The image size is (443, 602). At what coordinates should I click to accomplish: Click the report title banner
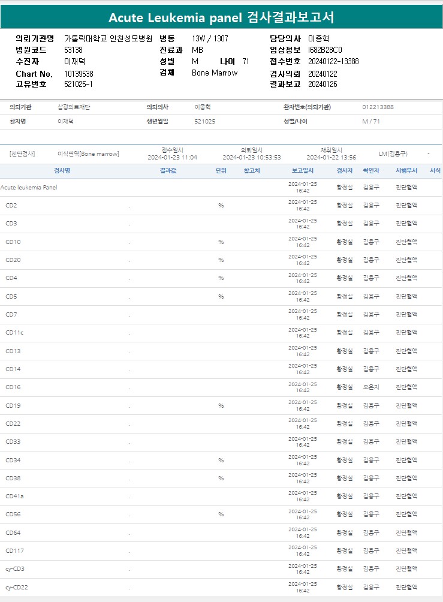pyautogui.click(x=221, y=17)
